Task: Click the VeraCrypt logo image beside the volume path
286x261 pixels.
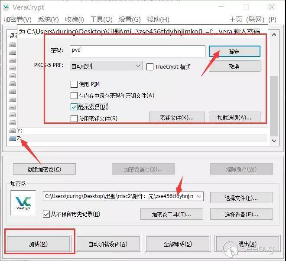Action: pyautogui.click(x=23, y=203)
